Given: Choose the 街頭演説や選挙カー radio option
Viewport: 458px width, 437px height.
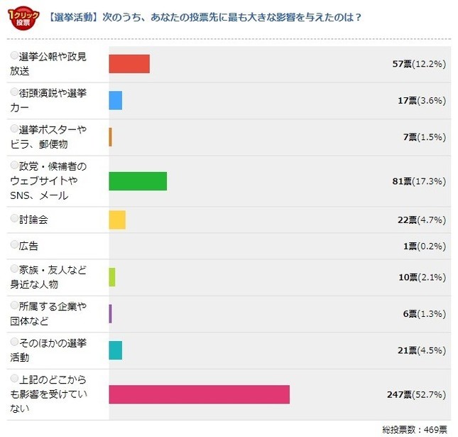Looking at the screenshot, I should pos(14,92).
